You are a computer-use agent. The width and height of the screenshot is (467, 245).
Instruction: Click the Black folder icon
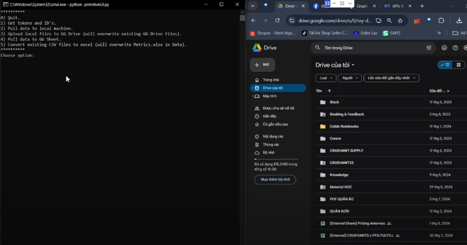[x=322, y=102]
